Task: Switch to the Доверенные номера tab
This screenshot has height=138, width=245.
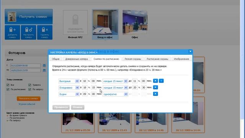Action: pos(77,59)
